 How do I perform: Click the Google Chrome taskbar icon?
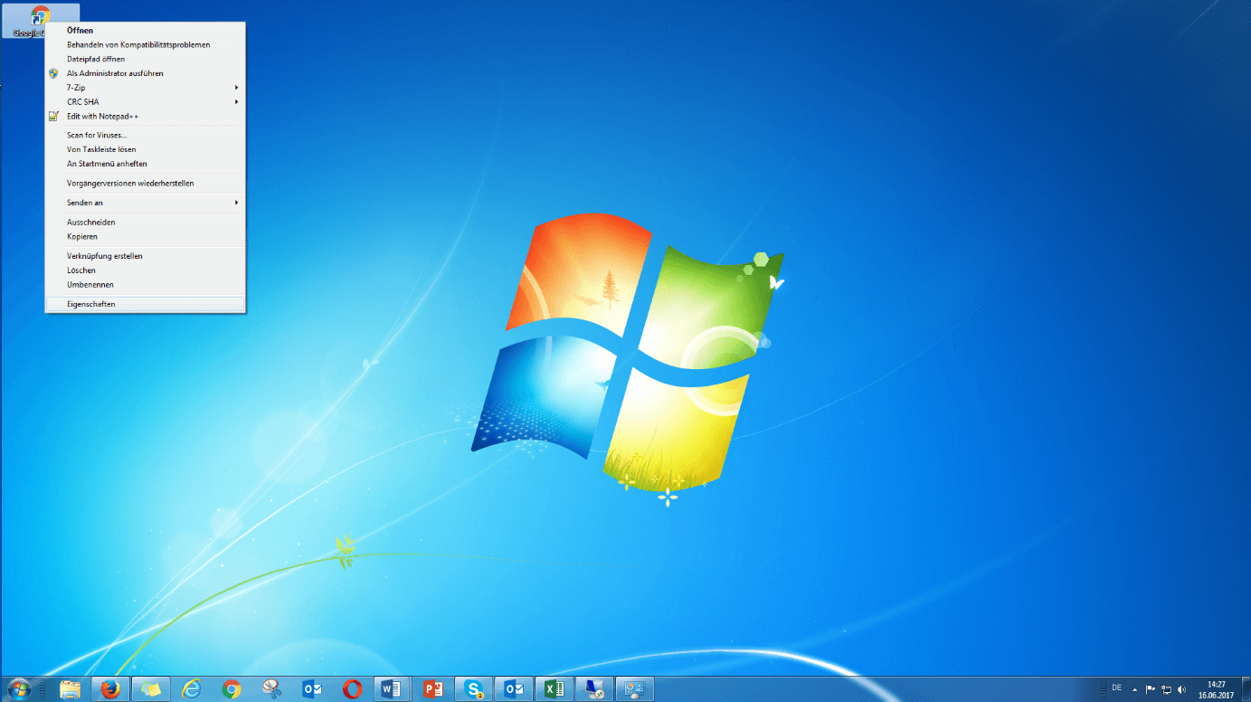coord(232,689)
